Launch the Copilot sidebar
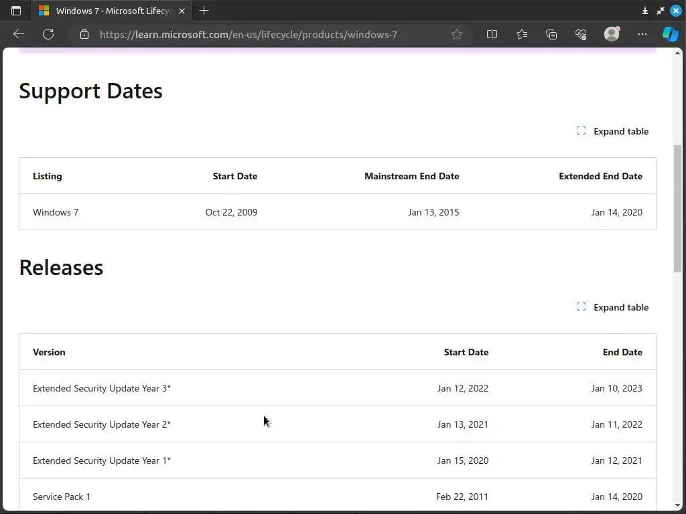 tap(670, 34)
